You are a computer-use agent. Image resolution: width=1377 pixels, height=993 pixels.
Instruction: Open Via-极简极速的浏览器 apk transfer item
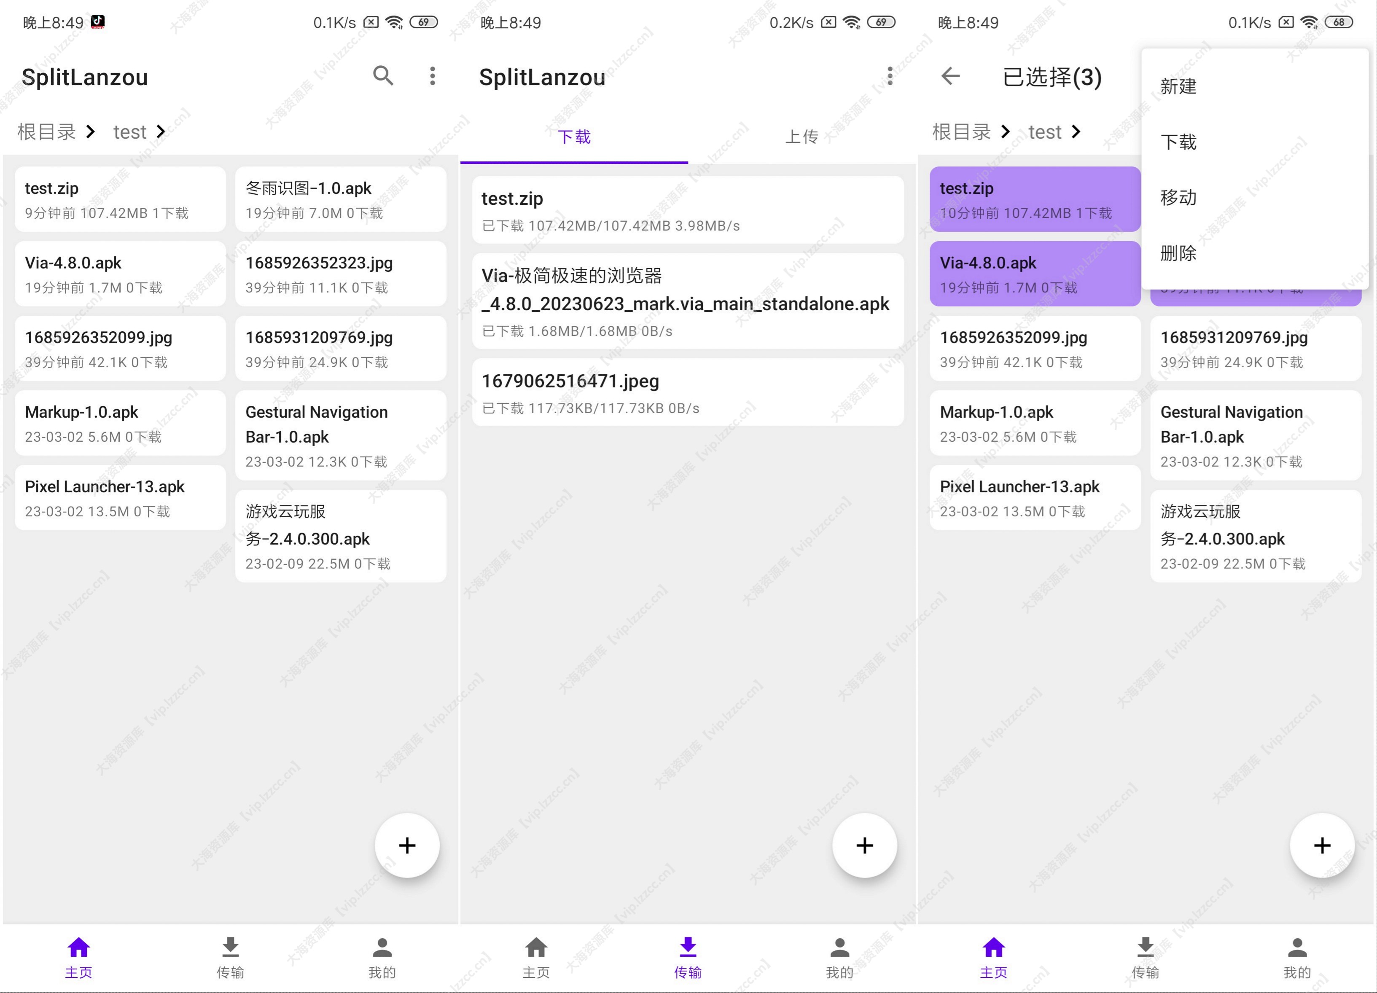tap(688, 301)
